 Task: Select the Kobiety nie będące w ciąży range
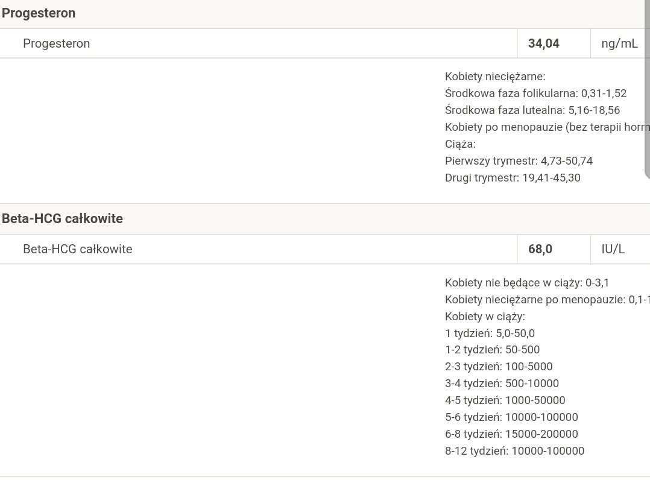527,283
